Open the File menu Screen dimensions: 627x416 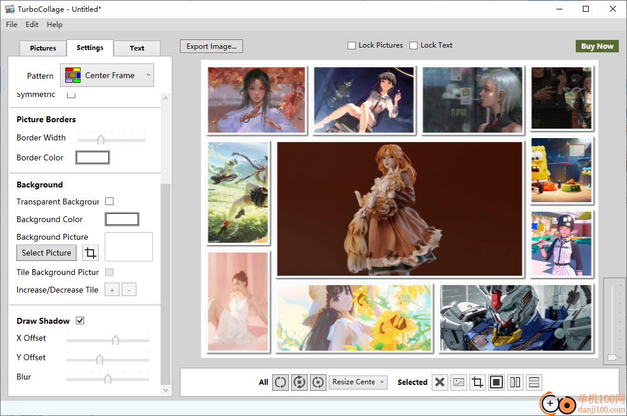[12, 24]
